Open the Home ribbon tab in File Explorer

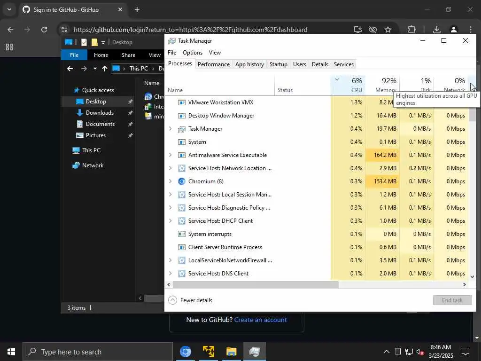[101, 55]
